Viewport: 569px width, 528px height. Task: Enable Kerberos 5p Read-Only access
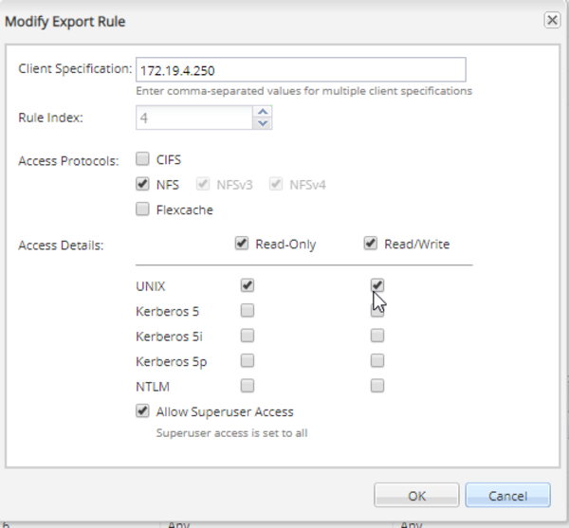[x=248, y=360]
